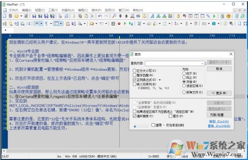Click the Undo arrow icon
This screenshot has height=160, width=248.
[x=100, y=16]
